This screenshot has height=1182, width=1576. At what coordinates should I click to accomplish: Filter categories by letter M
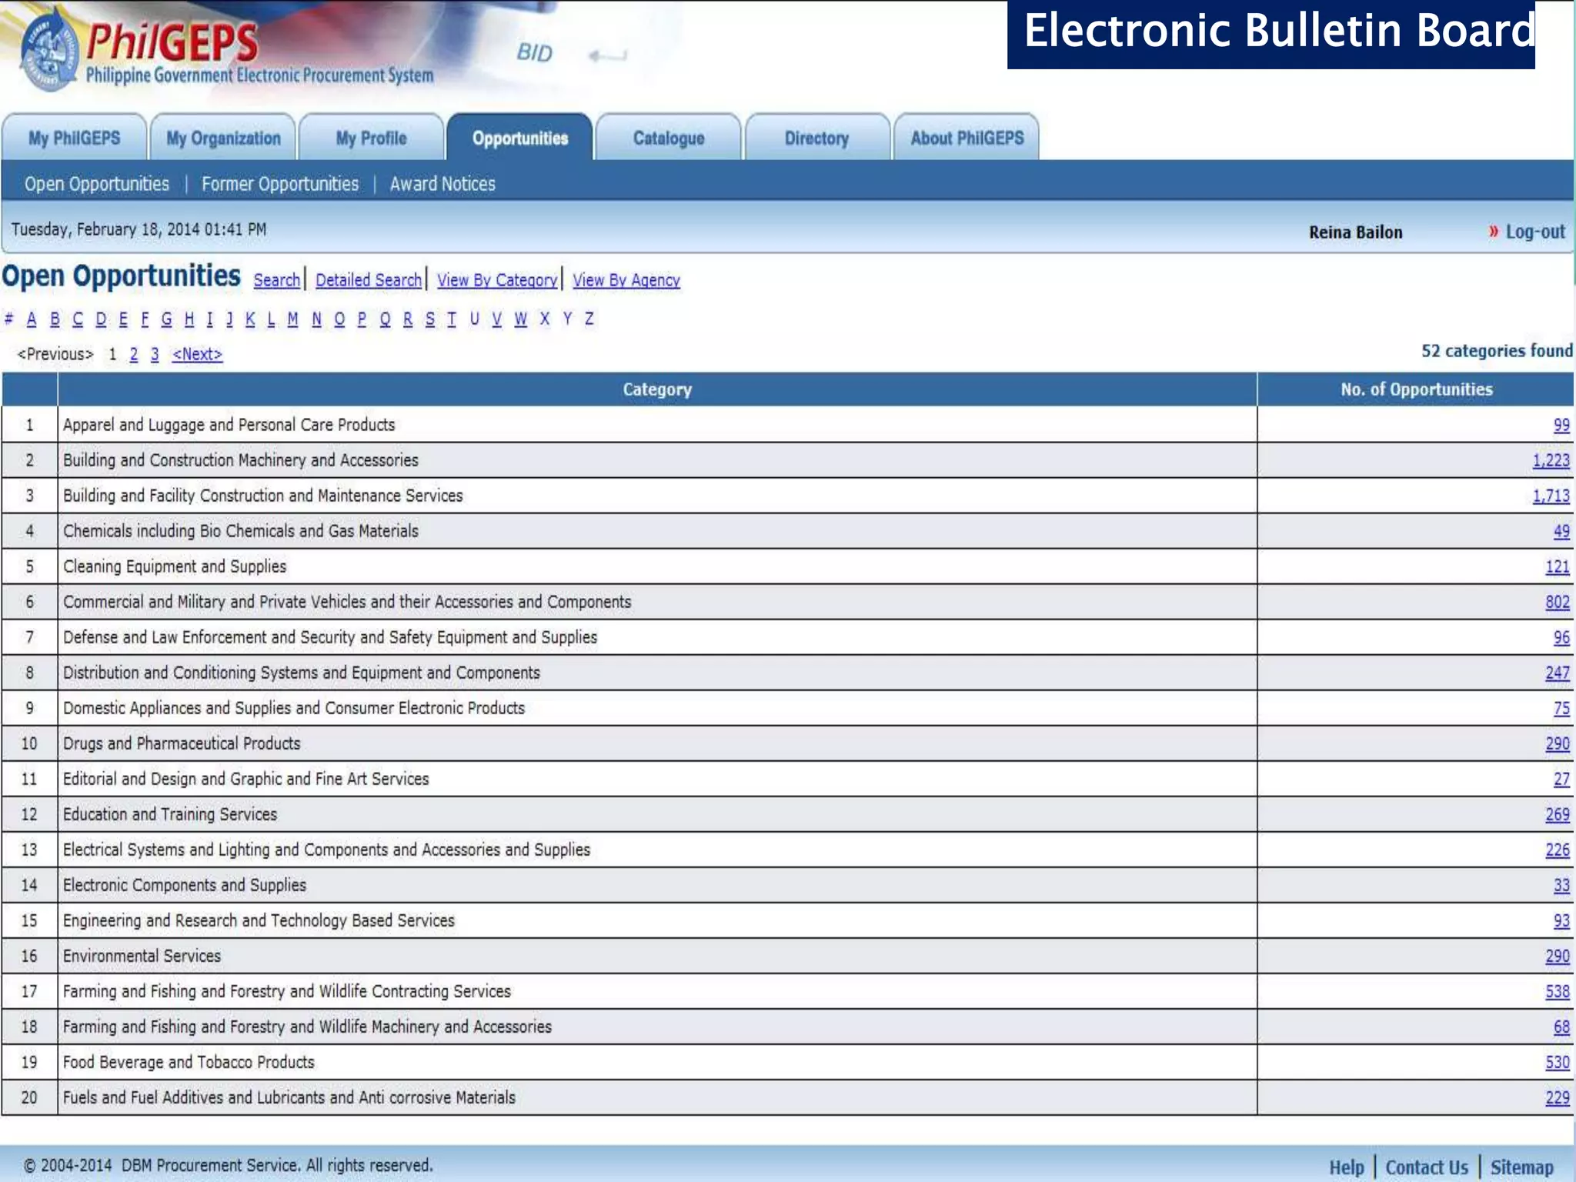click(x=292, y=319)
